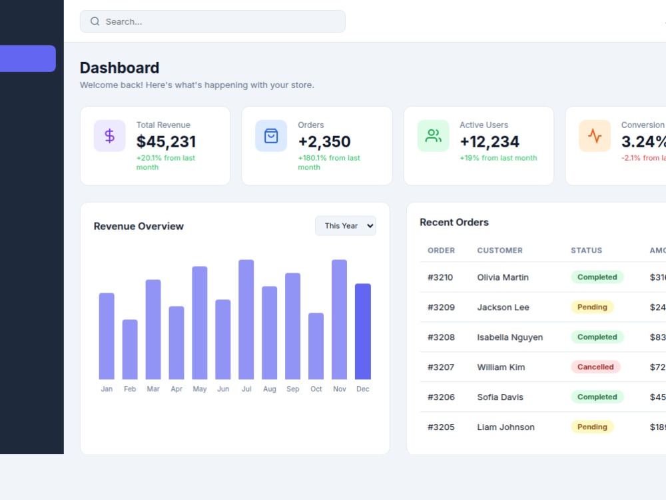Click the Sep revenue bar
Screen dimensions: 666x500
click(x=292, y=326)
